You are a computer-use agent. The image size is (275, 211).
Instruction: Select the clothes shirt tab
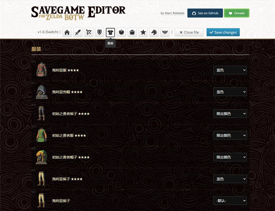(110, 32)
